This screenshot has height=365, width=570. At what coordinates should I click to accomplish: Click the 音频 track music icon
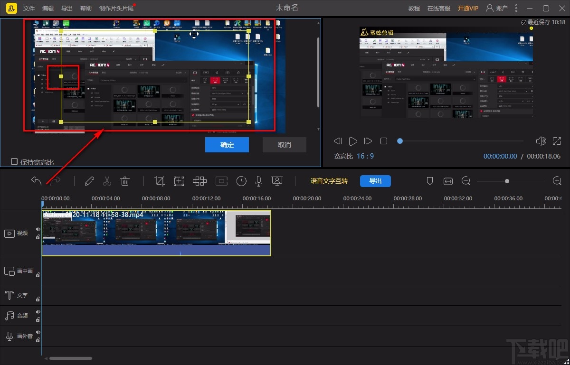pyautogui.click(x=9, y=316)
